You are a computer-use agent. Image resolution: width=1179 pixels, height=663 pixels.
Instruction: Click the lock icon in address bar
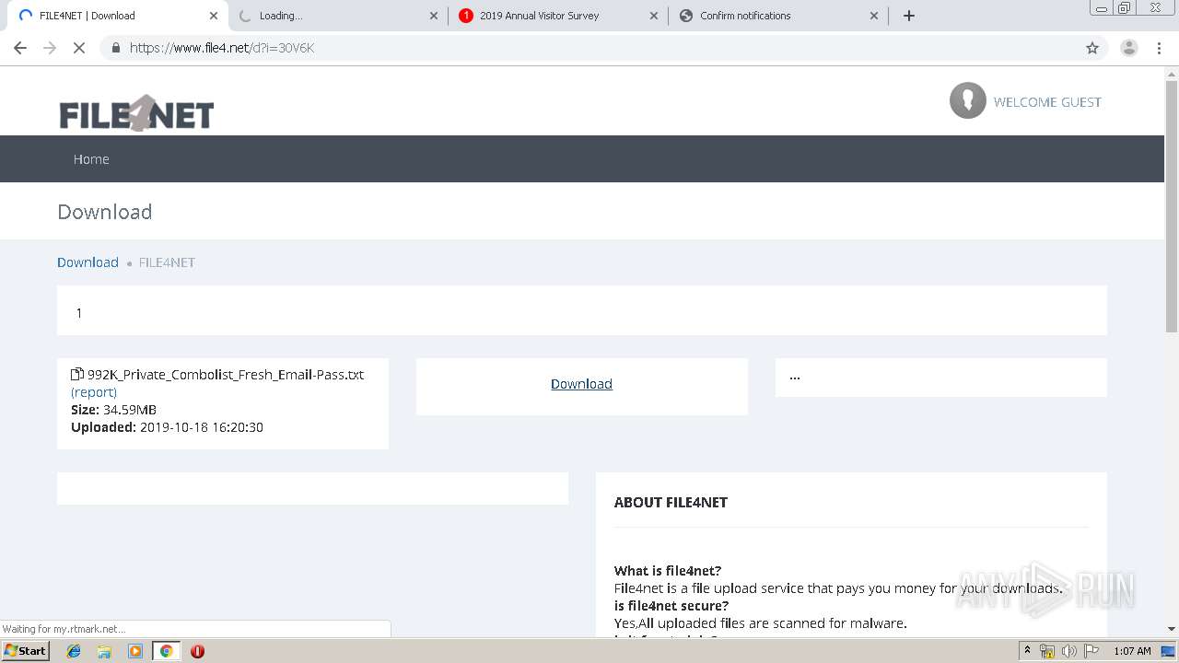pyautogui.click(x=116, y=48)
